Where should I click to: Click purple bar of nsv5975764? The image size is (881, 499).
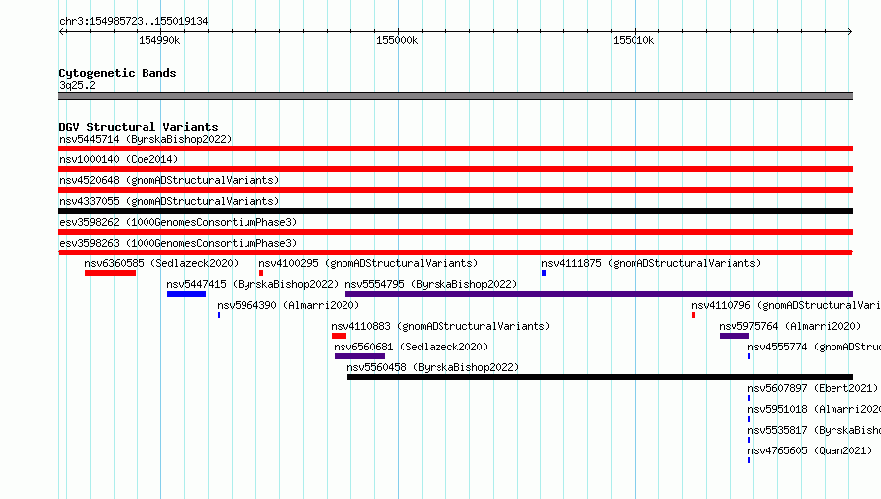coord(734,336)
